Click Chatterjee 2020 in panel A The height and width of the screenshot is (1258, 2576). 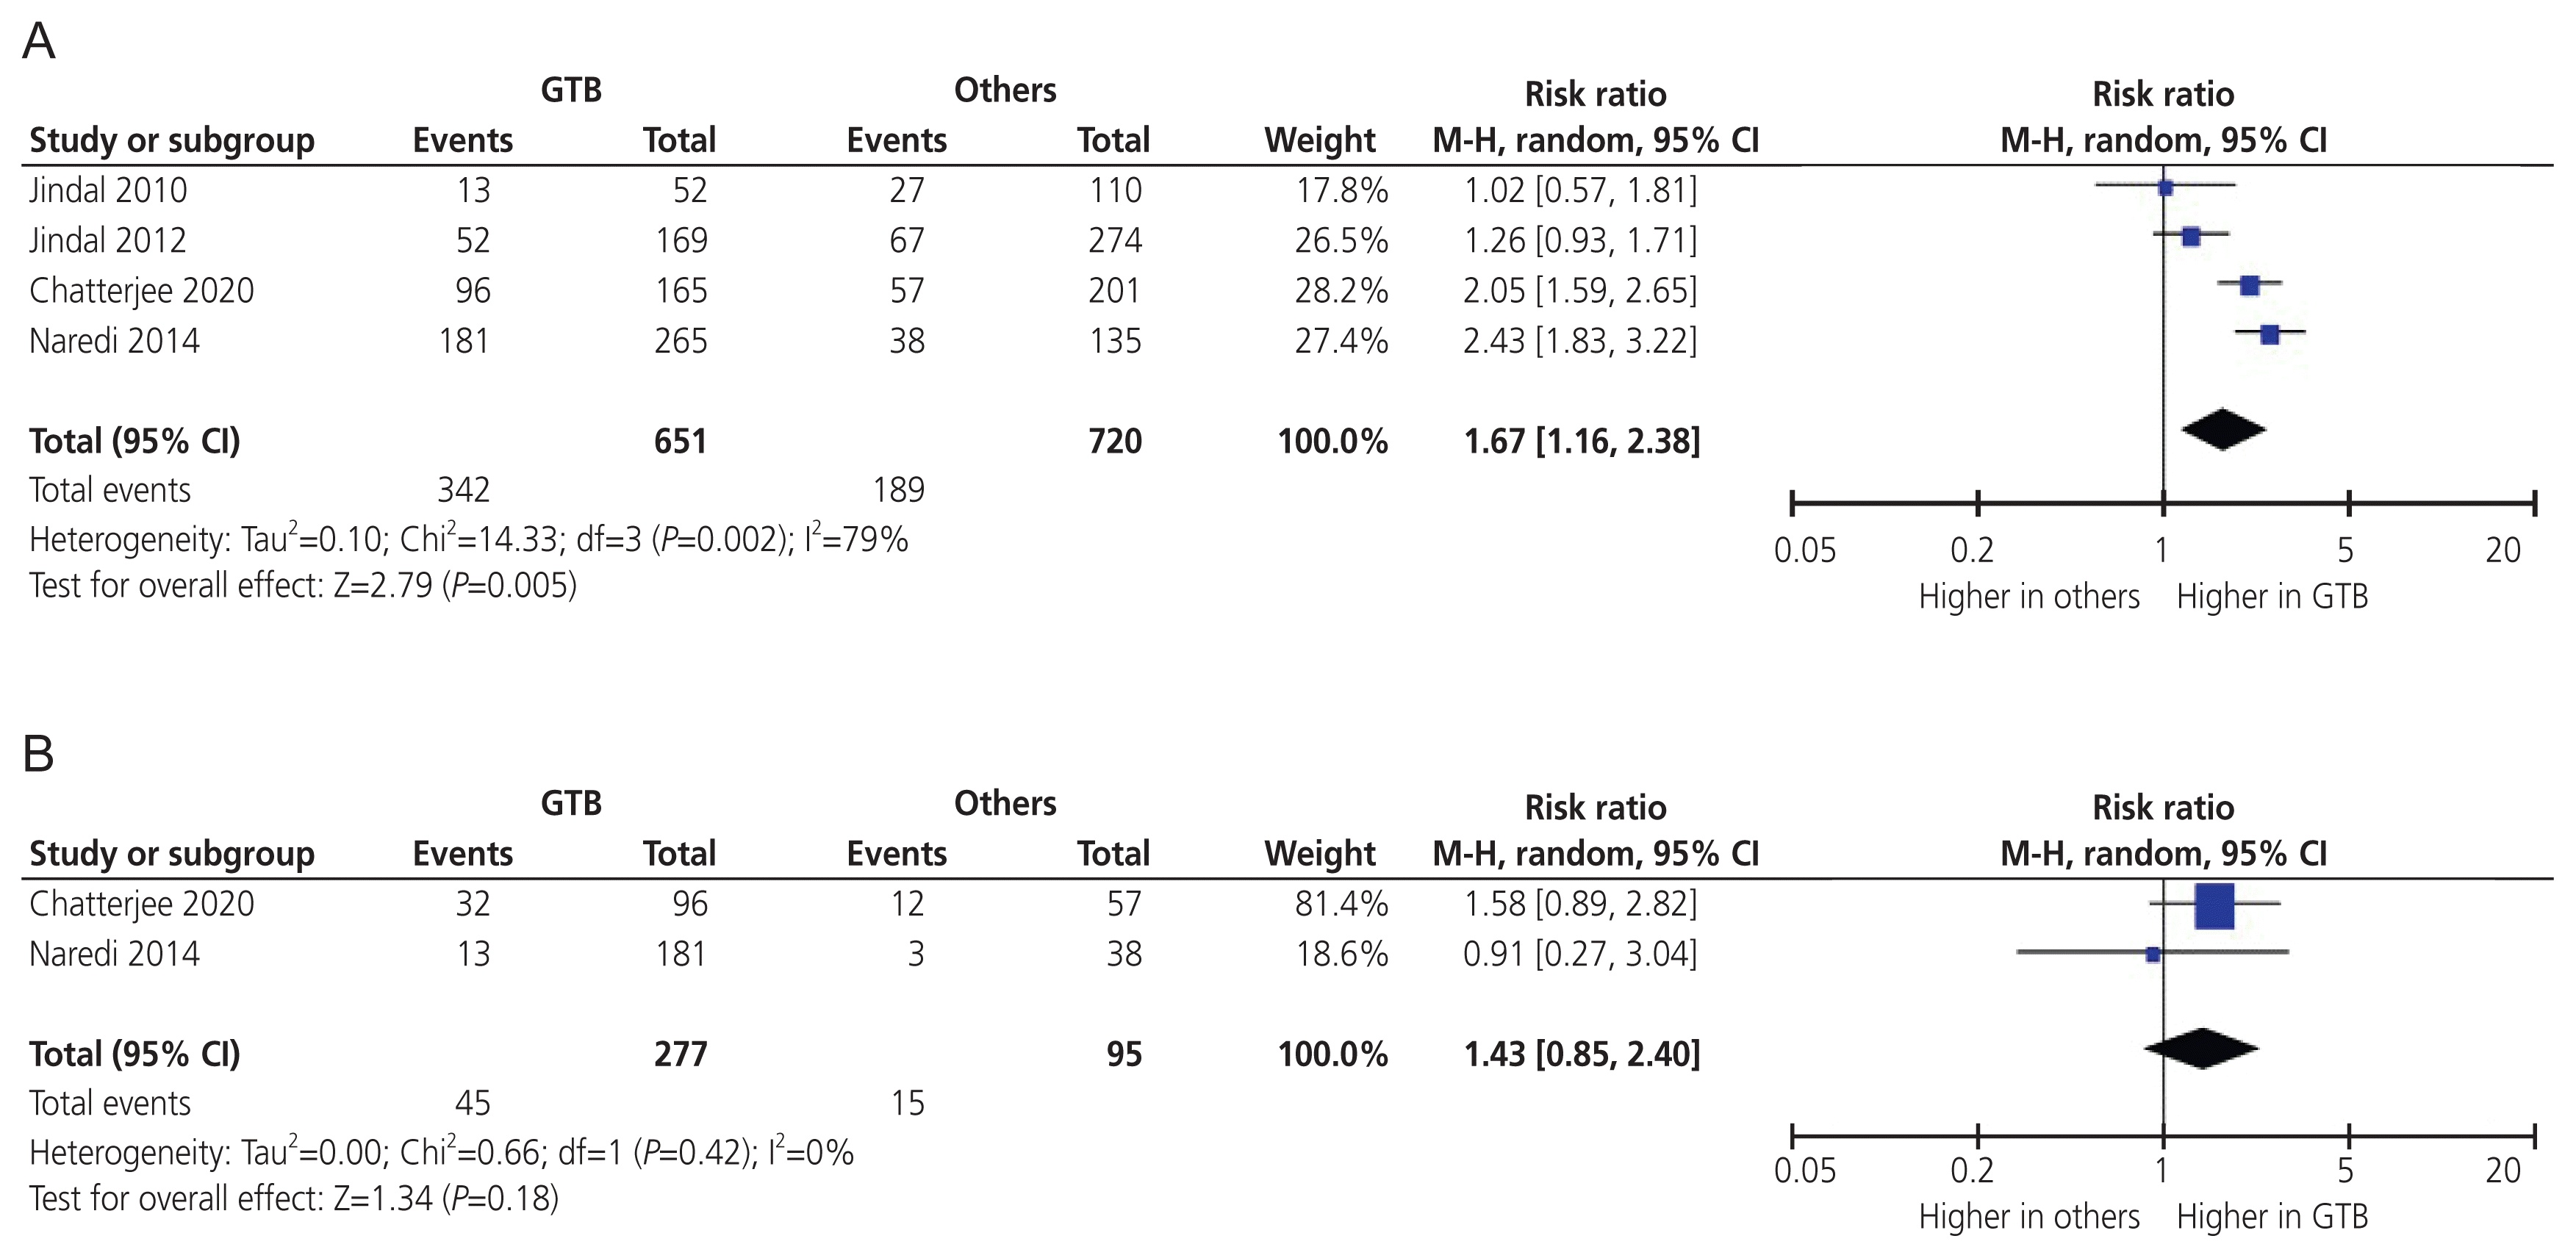142,290
